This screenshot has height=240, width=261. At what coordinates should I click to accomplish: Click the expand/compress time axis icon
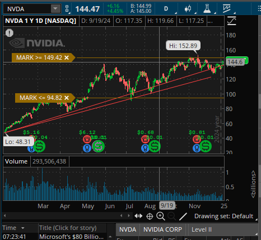tap(138, 216)
